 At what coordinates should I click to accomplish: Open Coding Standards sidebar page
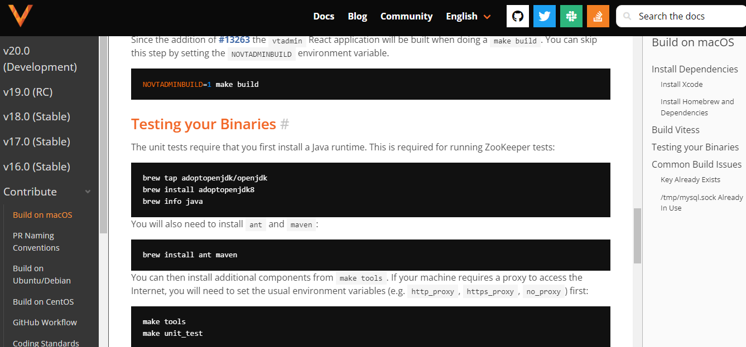[46, 343]
